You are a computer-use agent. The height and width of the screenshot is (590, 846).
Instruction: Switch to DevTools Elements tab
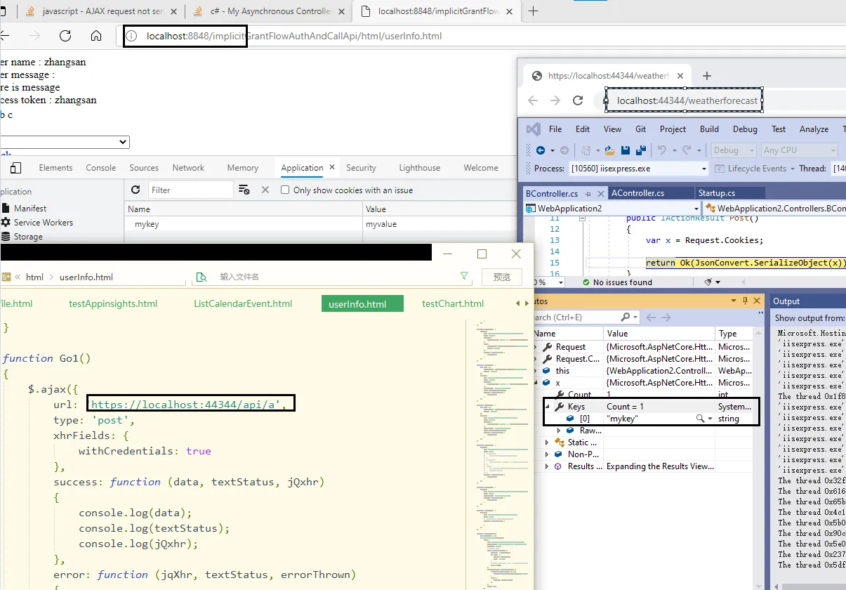55,168
